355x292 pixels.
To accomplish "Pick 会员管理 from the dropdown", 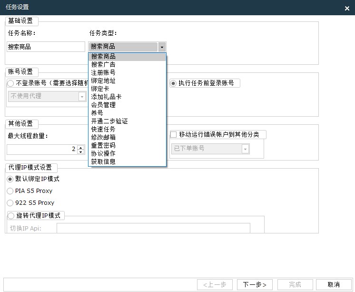I will coord(127,105).
